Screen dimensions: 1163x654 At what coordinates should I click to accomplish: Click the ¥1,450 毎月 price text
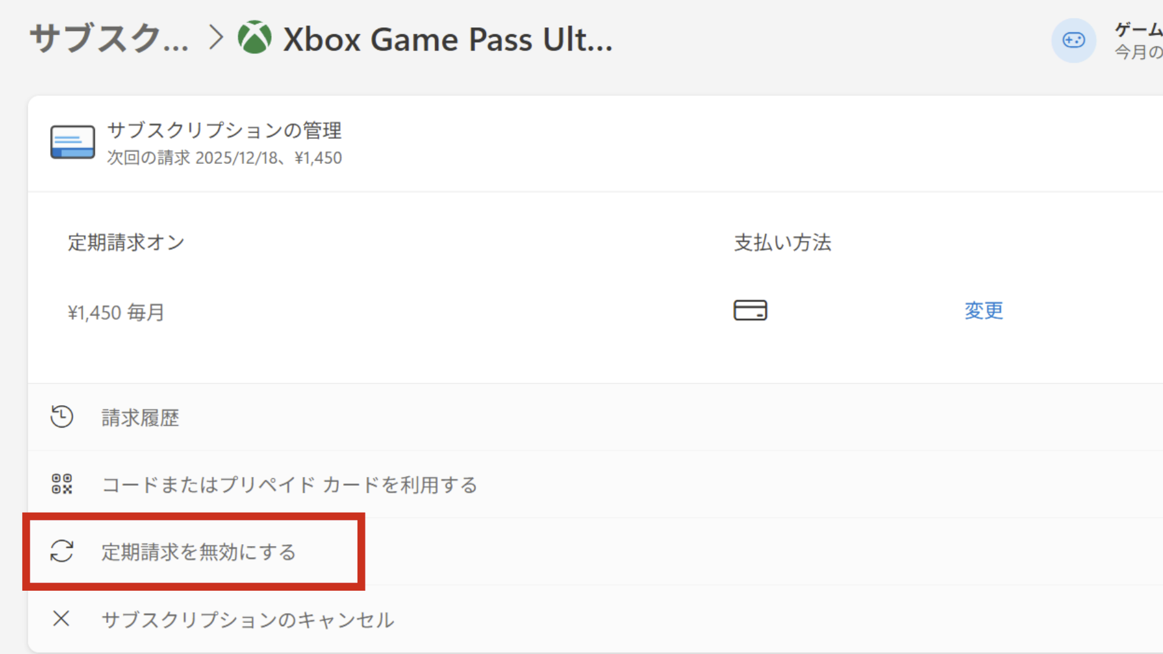coord(116,312)
